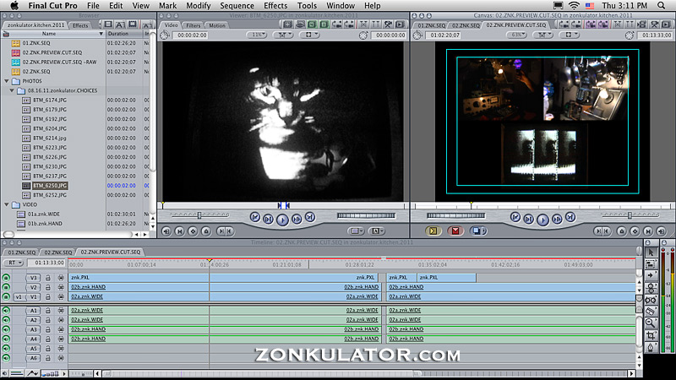Viewport: 676px width, 380px height.
Task: Open timeline track layout arrow menu
Action: tap(64, 373)
